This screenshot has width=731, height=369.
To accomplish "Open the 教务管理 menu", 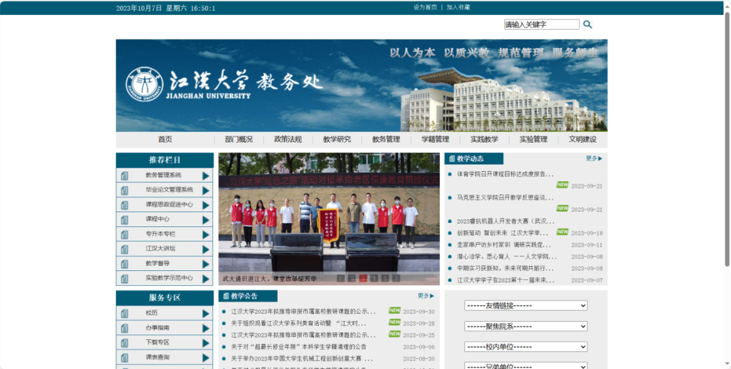I will point(386,139).
